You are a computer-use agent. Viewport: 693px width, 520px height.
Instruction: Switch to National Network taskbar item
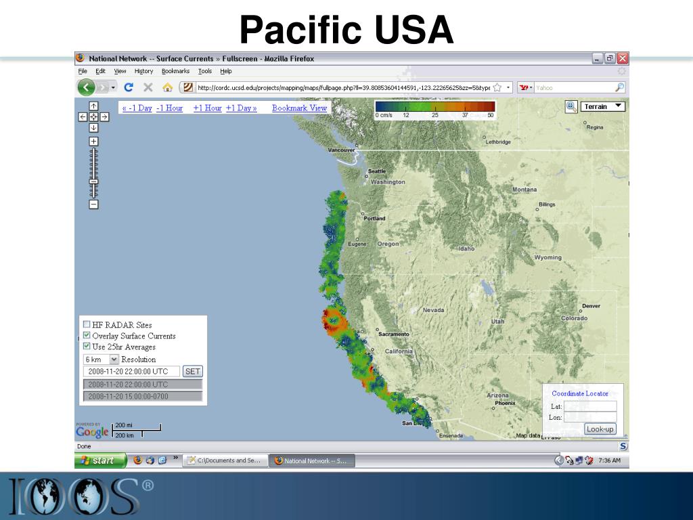coord(312,460)
